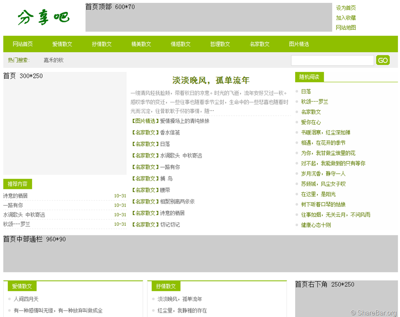
Task: Click the 首页中部通栏 960*90 banner
Action: [x=200, y=254]
